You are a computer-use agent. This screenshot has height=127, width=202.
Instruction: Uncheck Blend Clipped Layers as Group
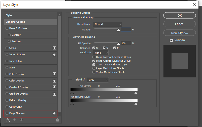point(94,61)
